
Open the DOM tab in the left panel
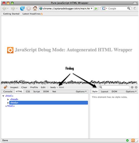click(46, 92)
